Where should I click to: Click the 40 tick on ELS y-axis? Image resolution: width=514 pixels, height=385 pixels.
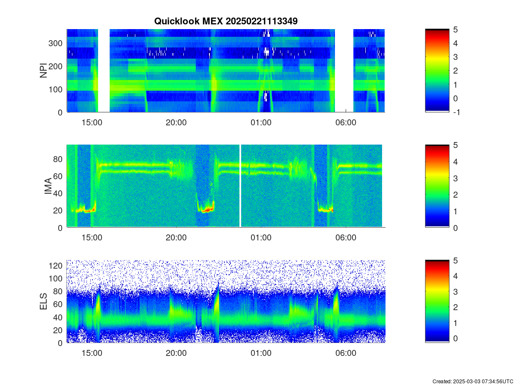[59, 317]
